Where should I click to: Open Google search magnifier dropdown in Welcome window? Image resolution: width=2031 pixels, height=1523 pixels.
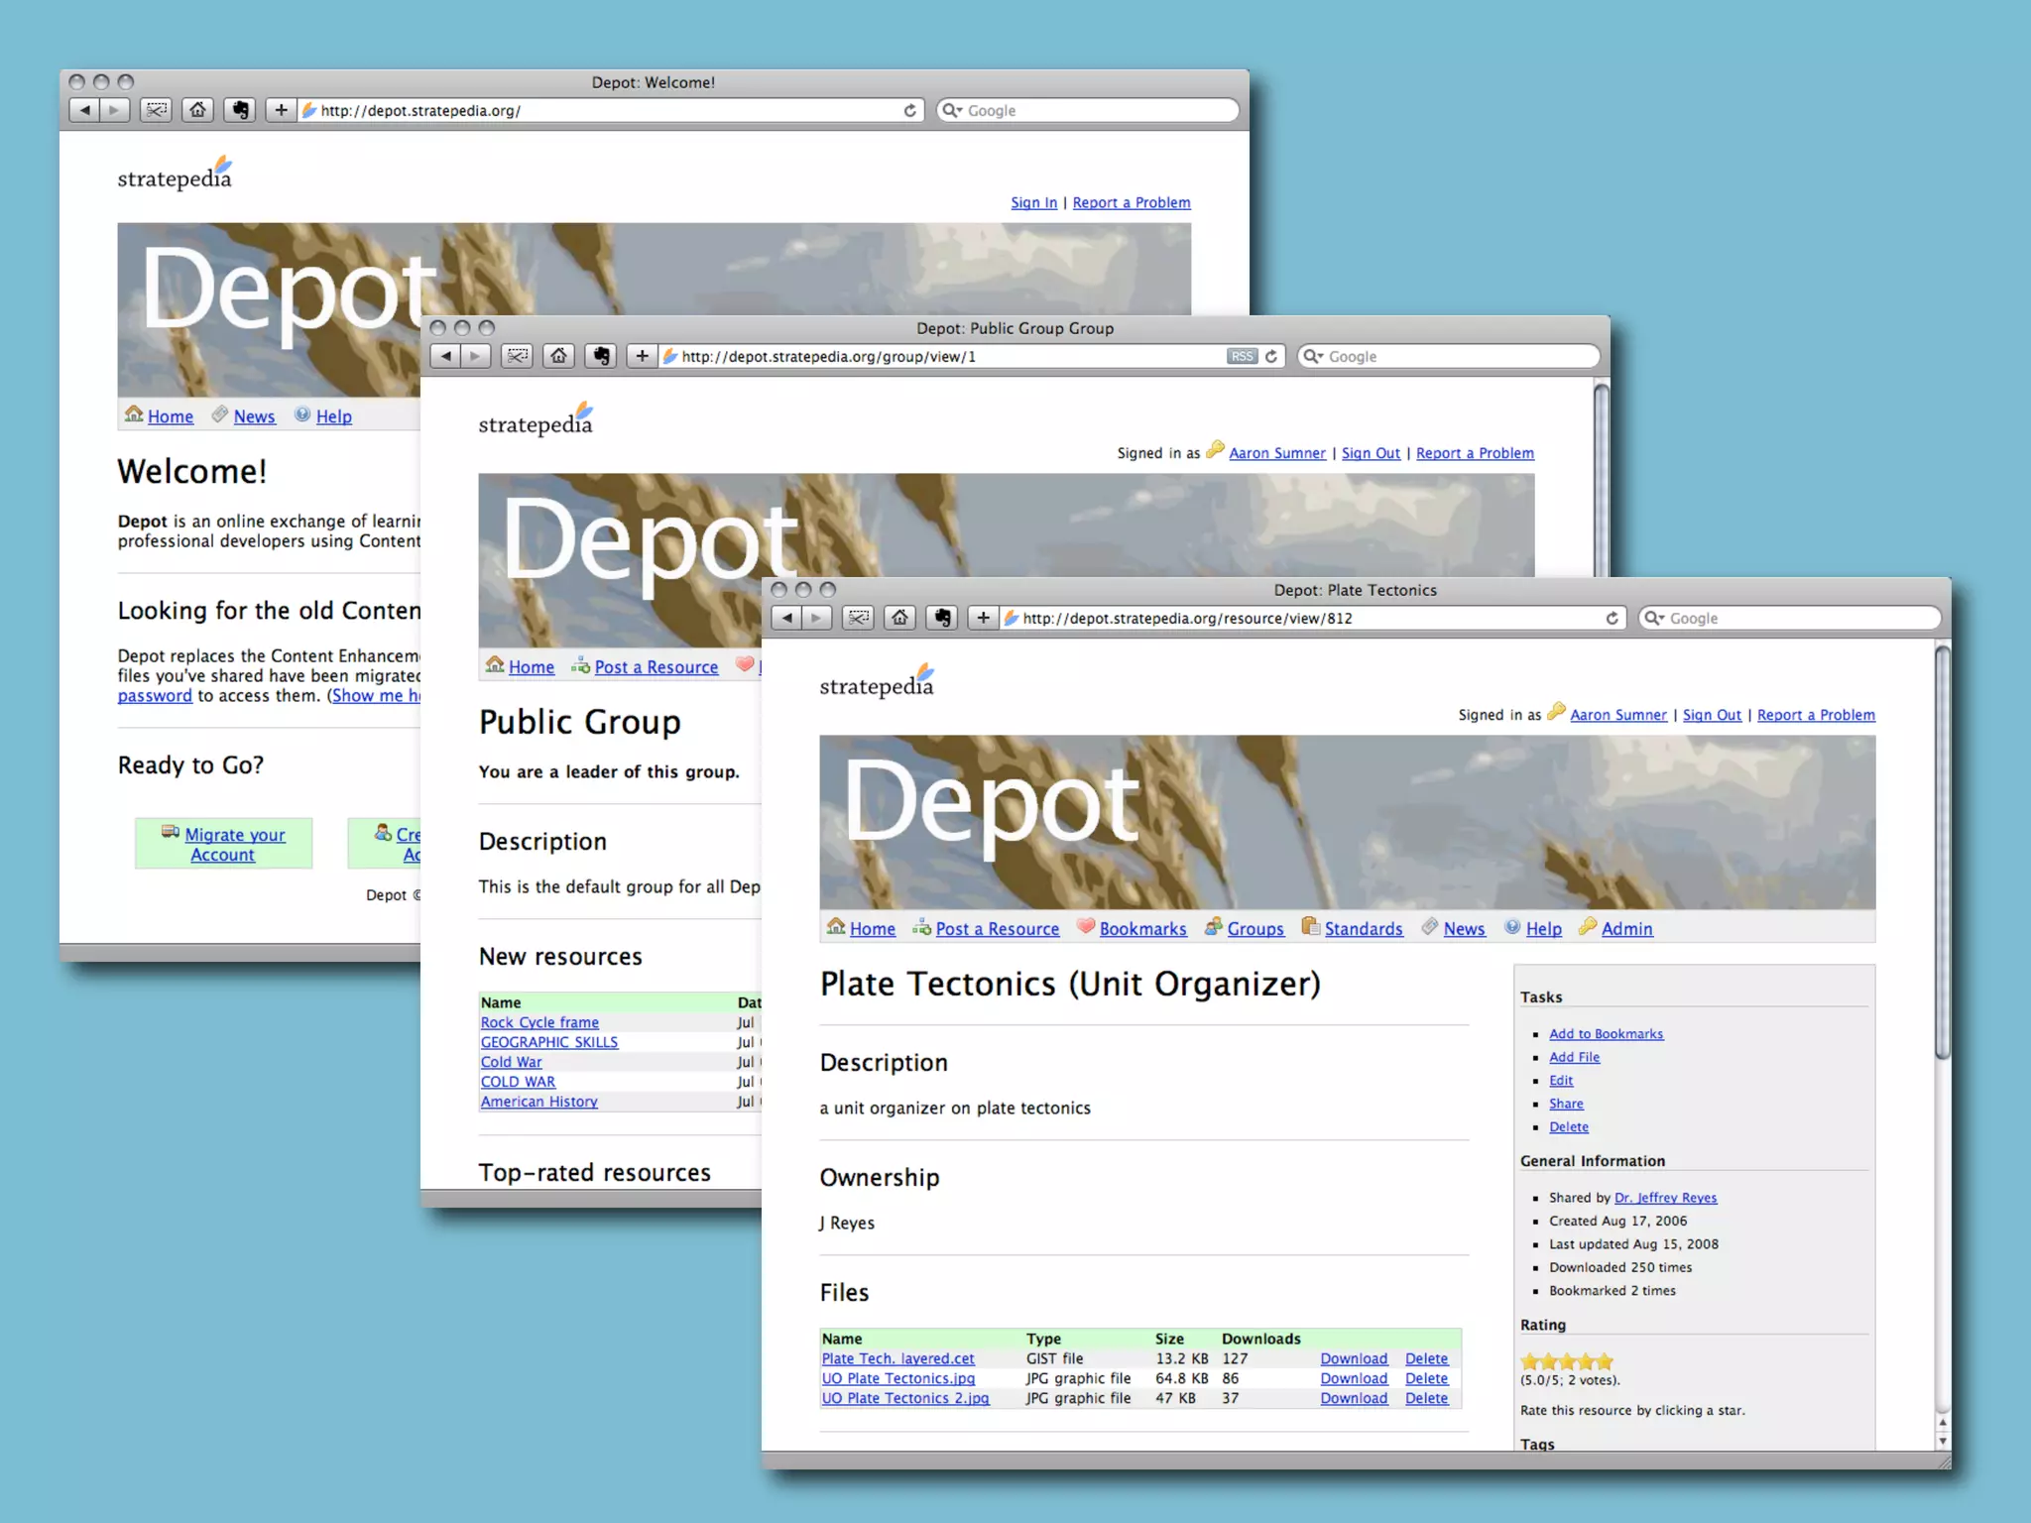click(952, 110)
